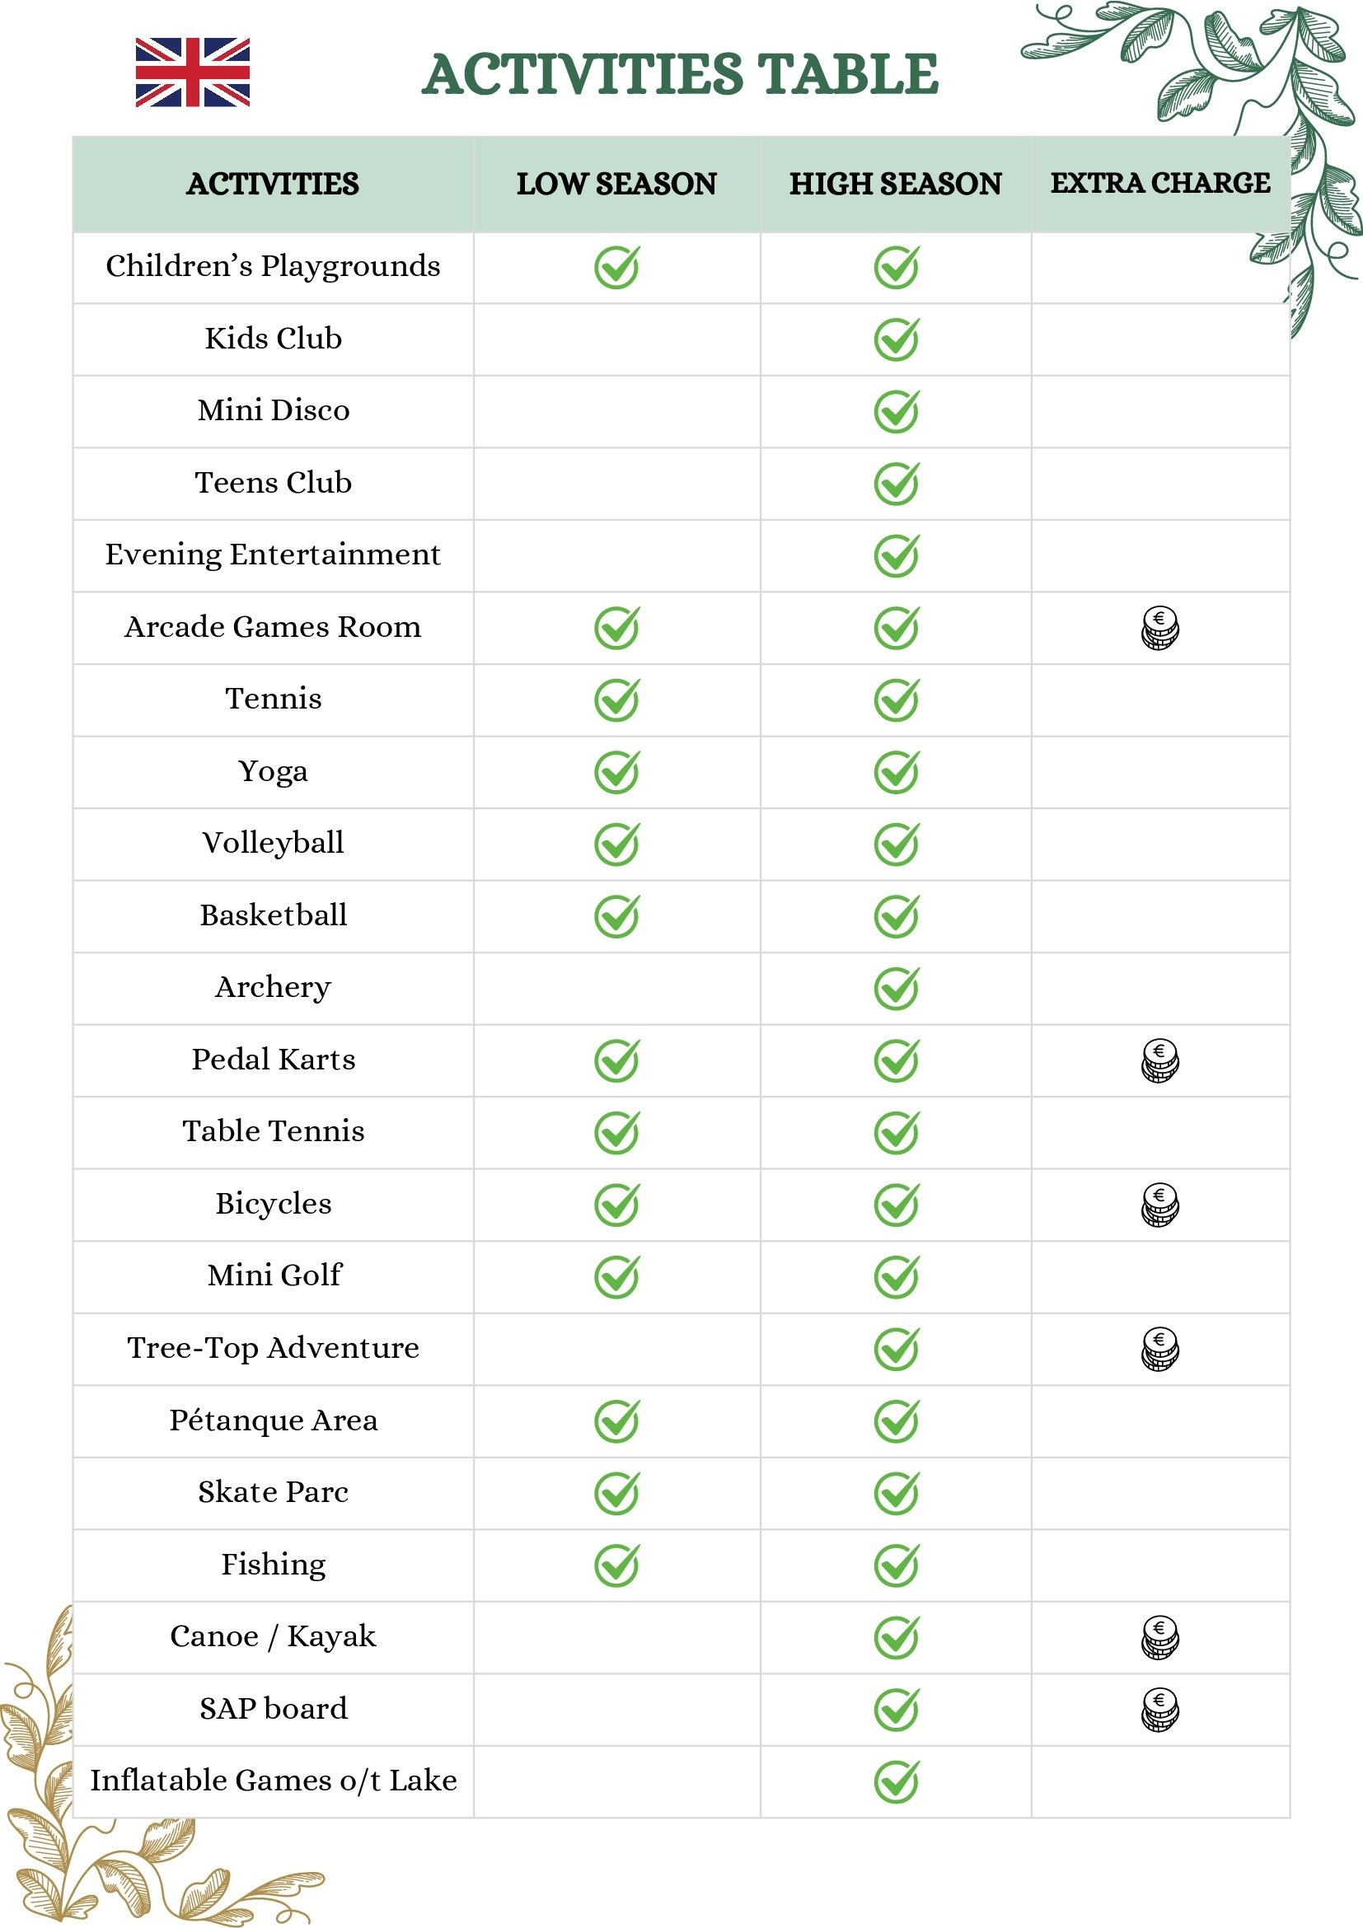The height and width of the screenshot is (1928, 1363).
Task: Click the Fishing low season checkmark
Action: 617,1565
